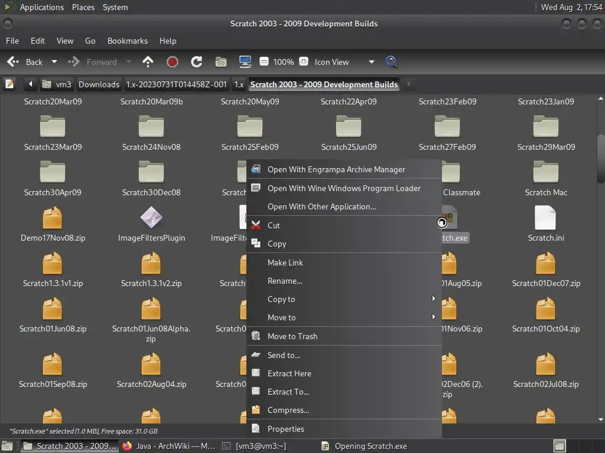
Task: Zoom out with the minus button
Action: click(x=264, y=61)
